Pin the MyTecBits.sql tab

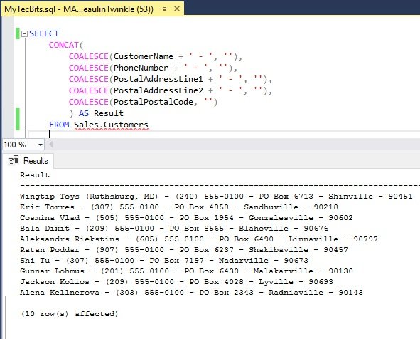163,9
